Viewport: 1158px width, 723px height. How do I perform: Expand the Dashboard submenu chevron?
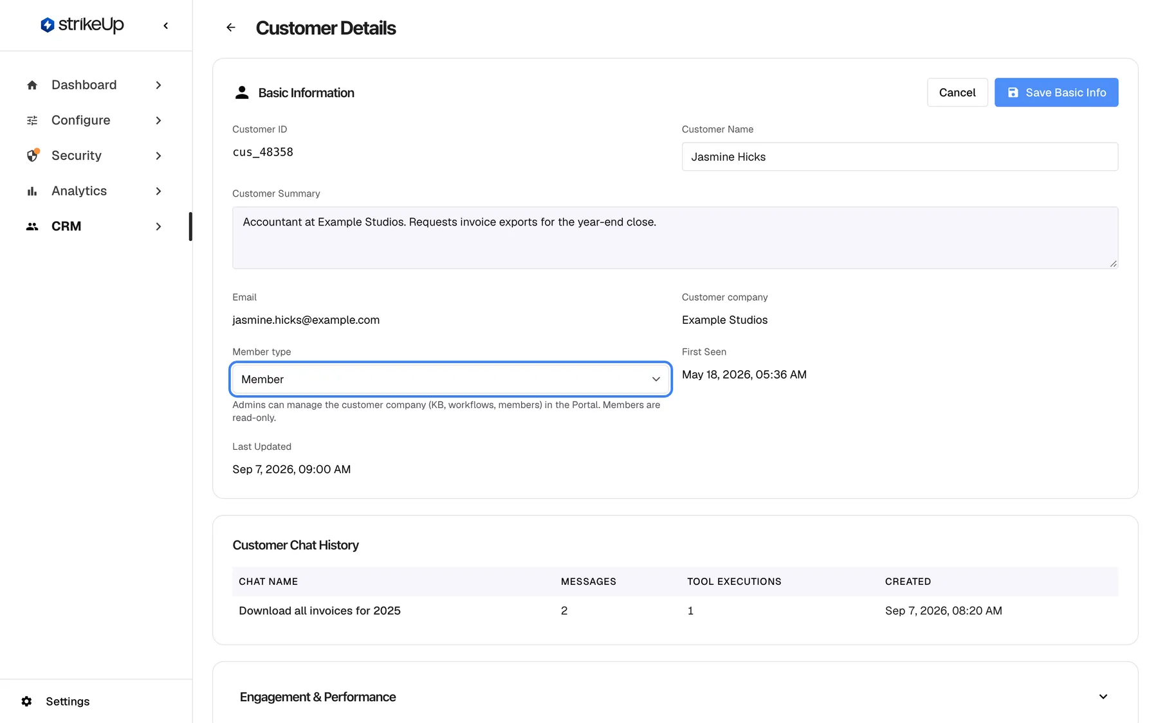(x=158, y=85)
